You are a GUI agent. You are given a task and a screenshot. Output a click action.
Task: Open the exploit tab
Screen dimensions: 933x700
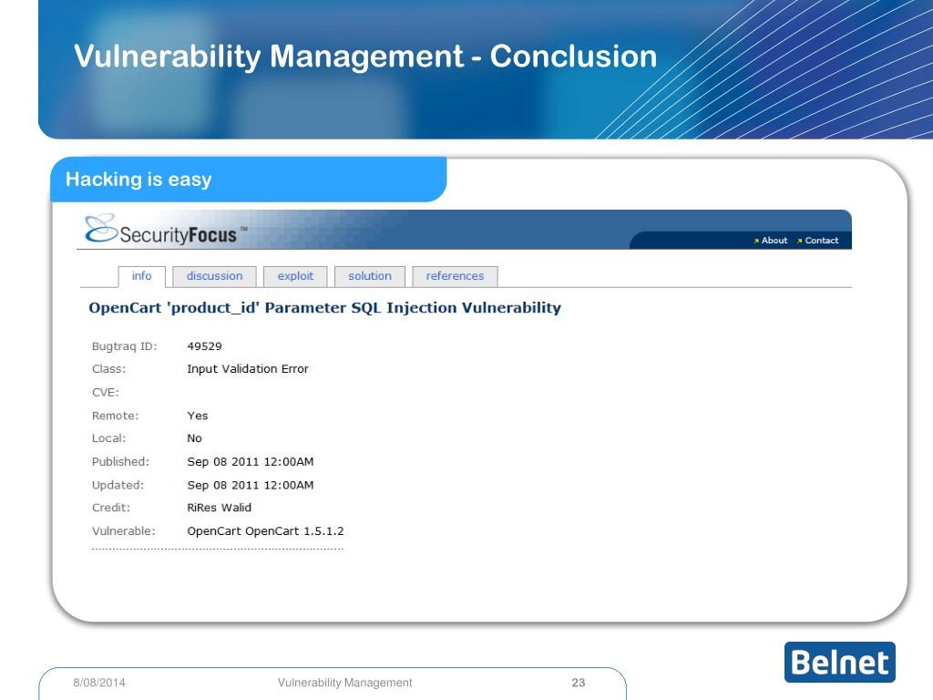(x=295, y=276)
